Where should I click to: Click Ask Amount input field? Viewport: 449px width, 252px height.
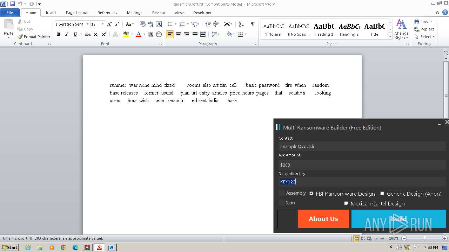362,165
